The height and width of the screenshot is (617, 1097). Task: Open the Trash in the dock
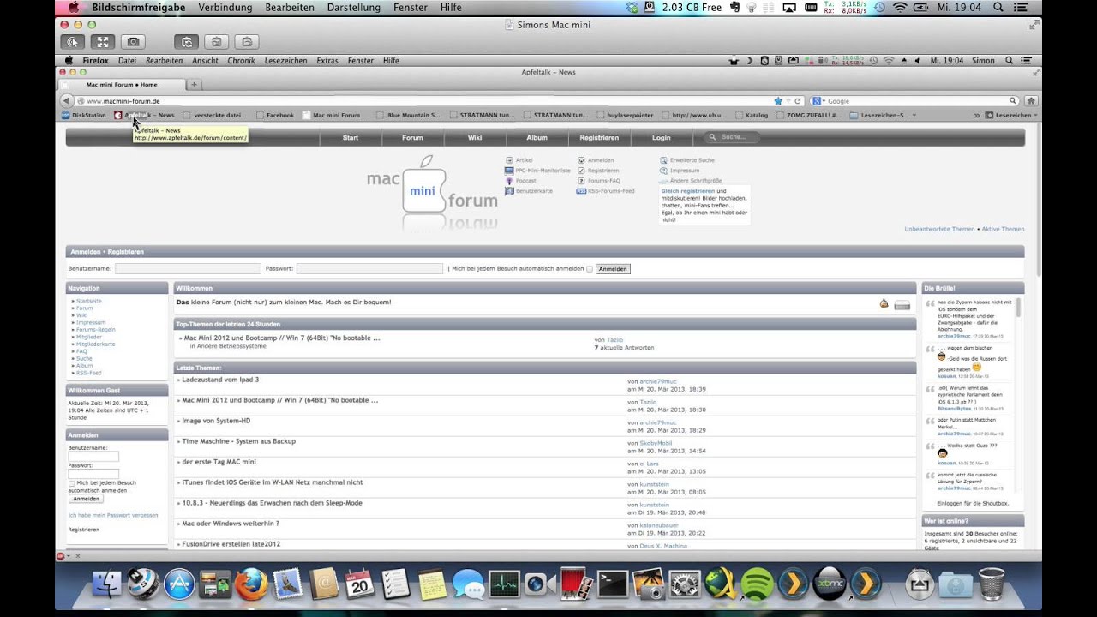[x=992, y=584]
